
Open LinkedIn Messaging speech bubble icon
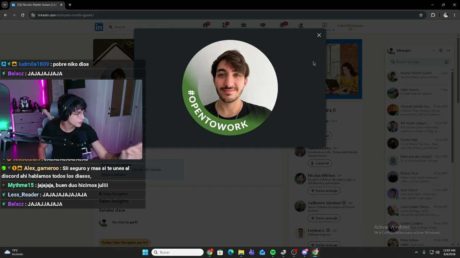pos(263,25)
